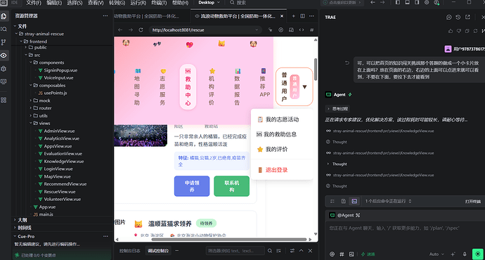This screenshot has height=260, width=485.
Task: Open RescueView.vue in file tree
Action: (59, 192)
